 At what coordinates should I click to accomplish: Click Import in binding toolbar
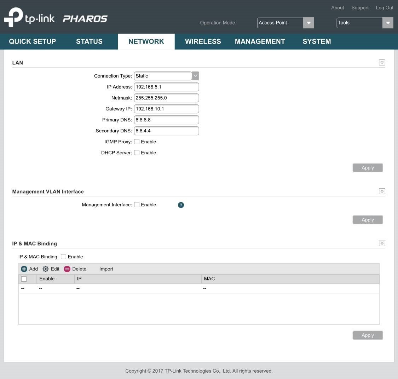click(106, 269)
